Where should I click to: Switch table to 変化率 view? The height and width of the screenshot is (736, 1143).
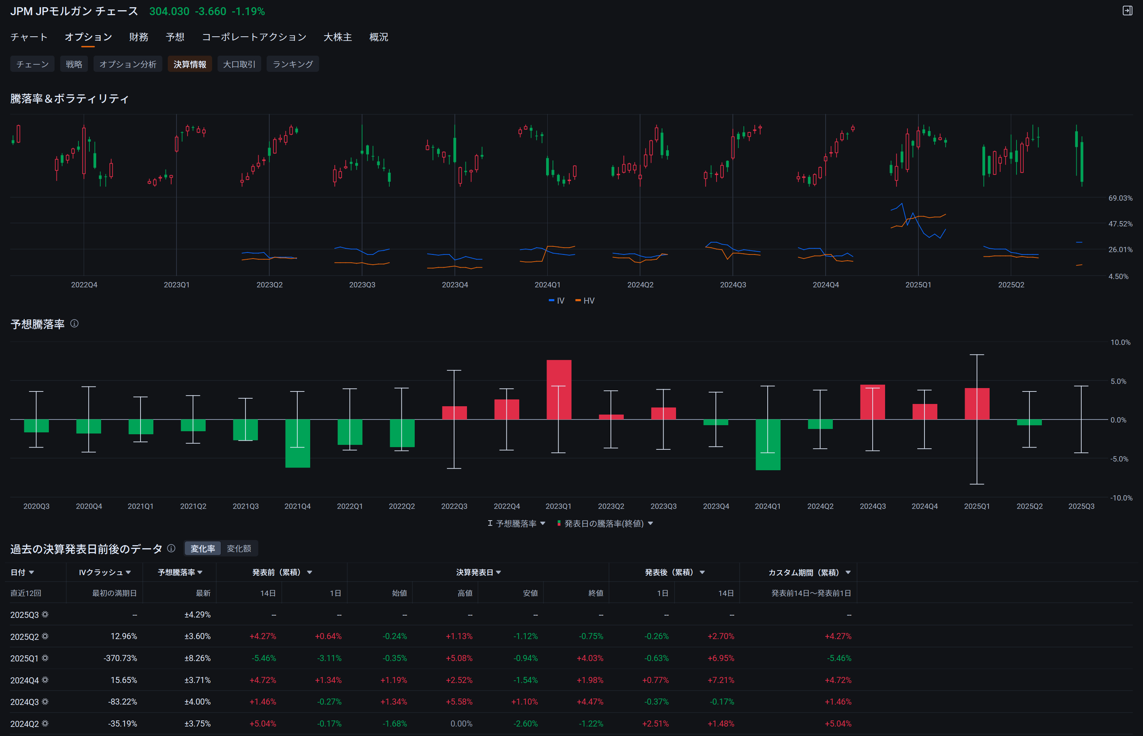[203, 549]
